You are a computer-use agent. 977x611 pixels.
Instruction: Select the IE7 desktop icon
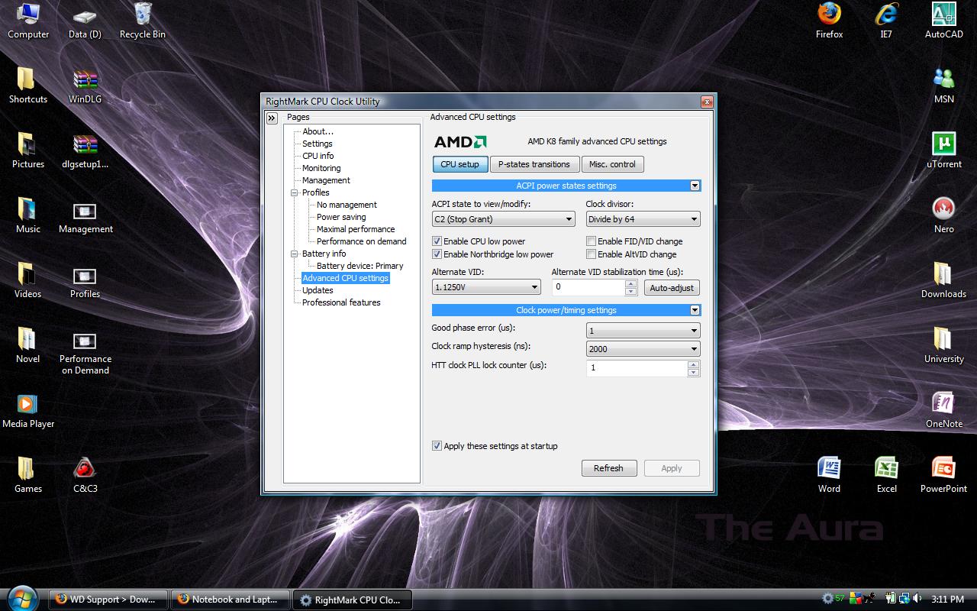tap(886, 21)
